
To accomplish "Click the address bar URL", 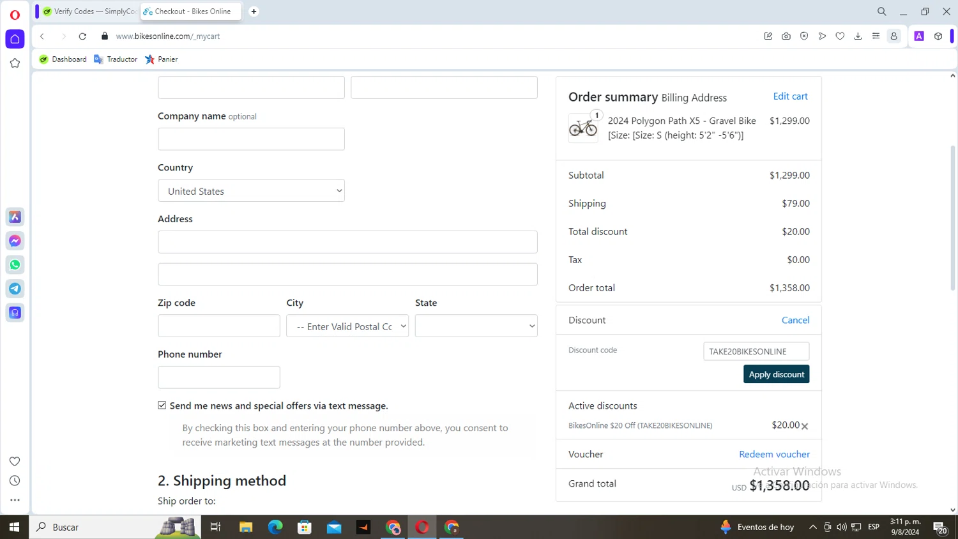I will click(x=168, y=36).
